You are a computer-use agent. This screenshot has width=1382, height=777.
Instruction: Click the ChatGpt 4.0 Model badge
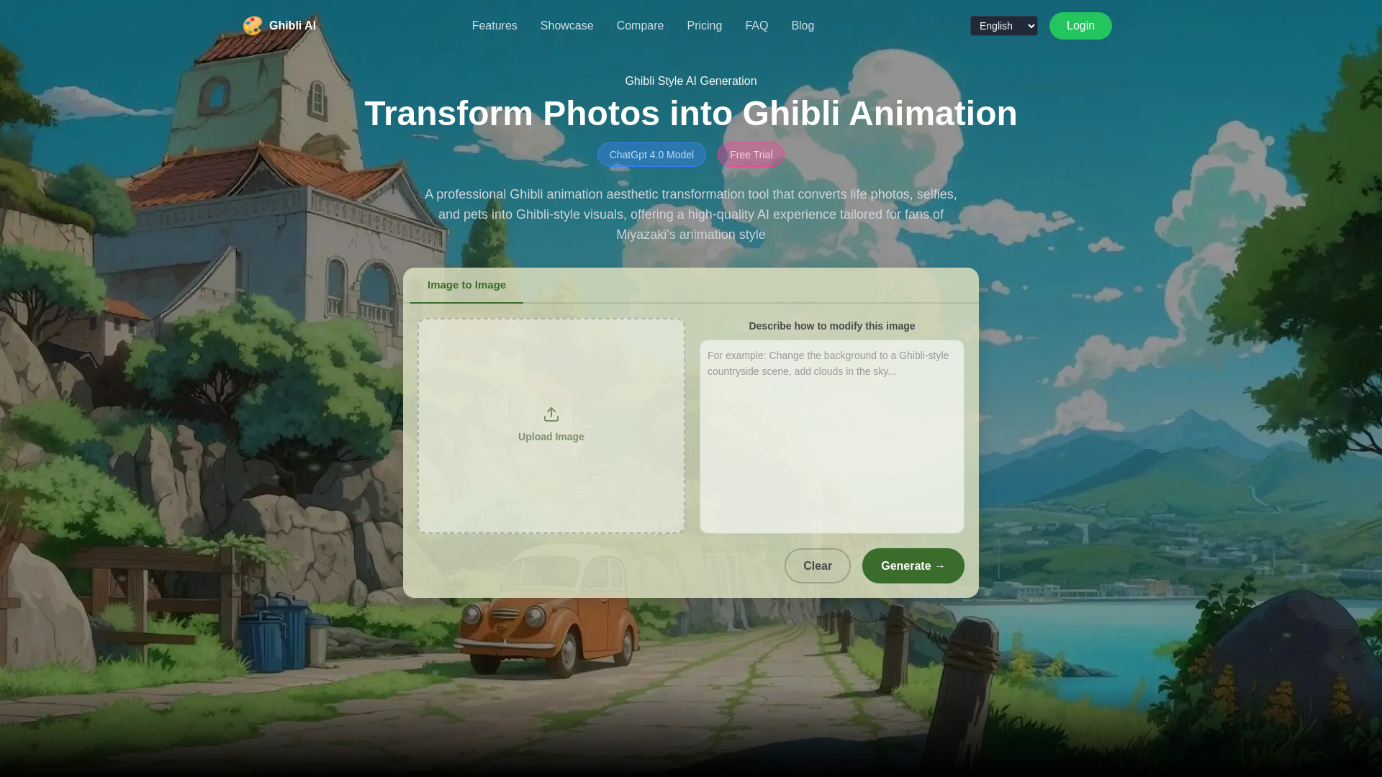click(651, 154)
